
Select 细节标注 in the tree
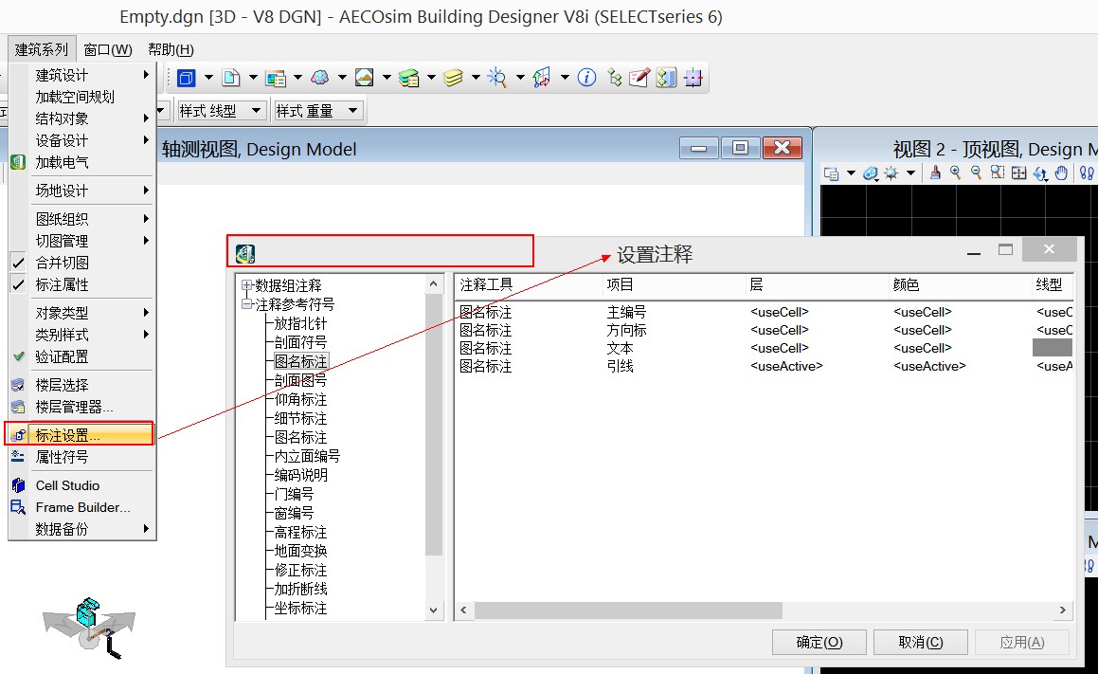click(300, 418)
